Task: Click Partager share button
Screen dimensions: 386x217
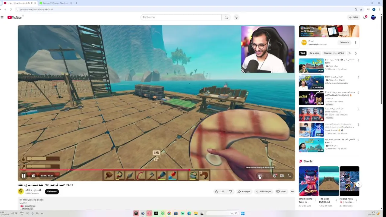Action: tap(244, 192)
